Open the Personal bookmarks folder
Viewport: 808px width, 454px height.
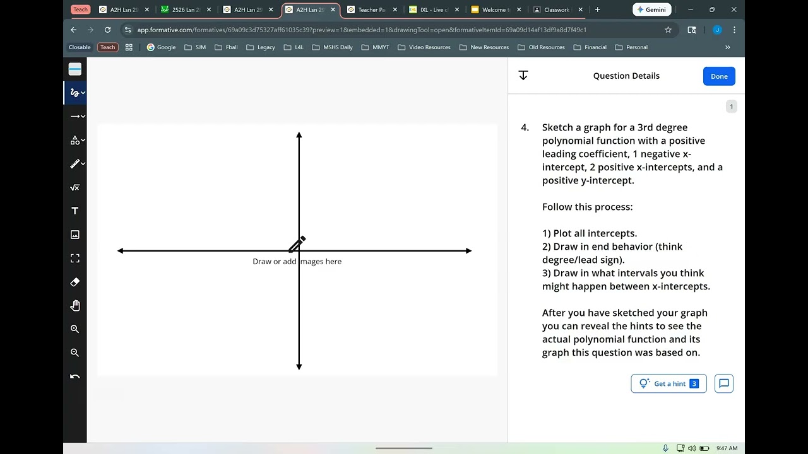(x=631, y=47)
